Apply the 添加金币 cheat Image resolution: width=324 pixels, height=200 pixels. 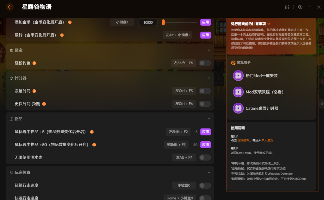[x=205, y=22]
